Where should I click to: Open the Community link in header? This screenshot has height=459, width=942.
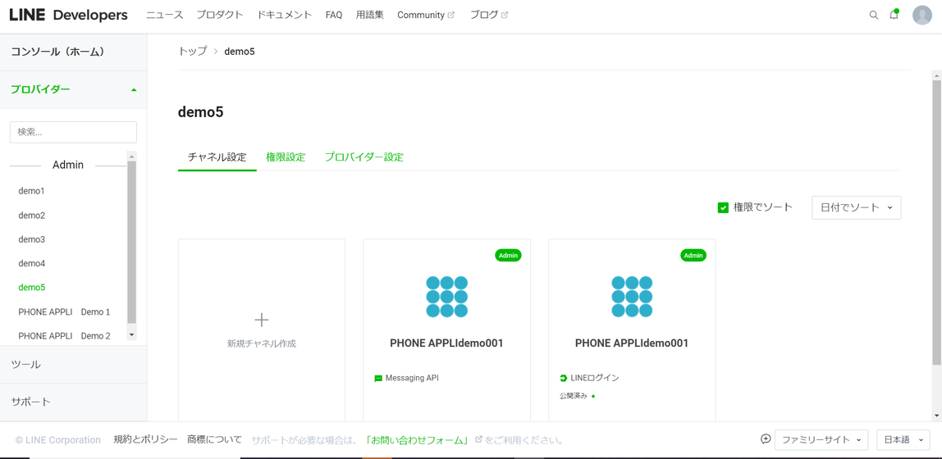tap(420, 15)
